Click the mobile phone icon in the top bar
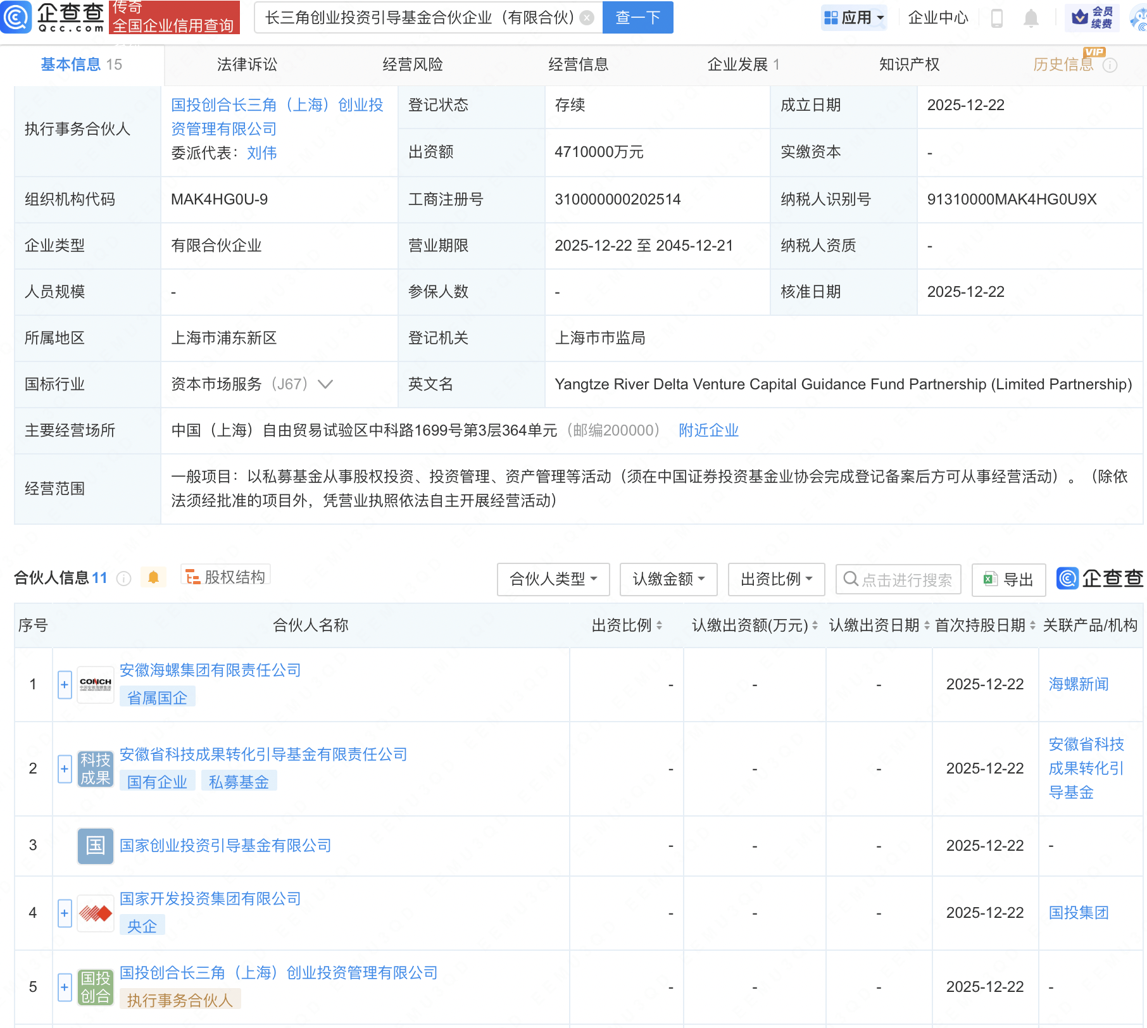The height and width of the screenshot is (1028, 1147). 998,18
